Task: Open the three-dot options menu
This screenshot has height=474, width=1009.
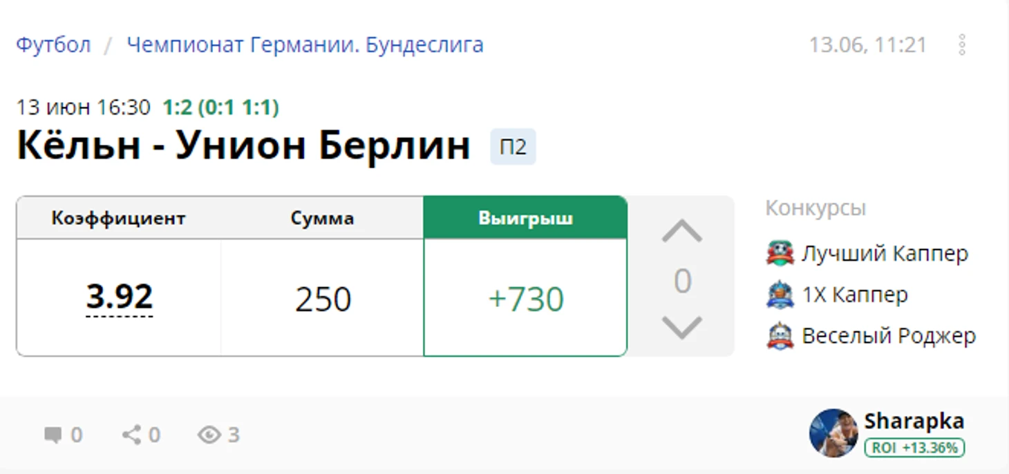Action: (x=962, y=45)
